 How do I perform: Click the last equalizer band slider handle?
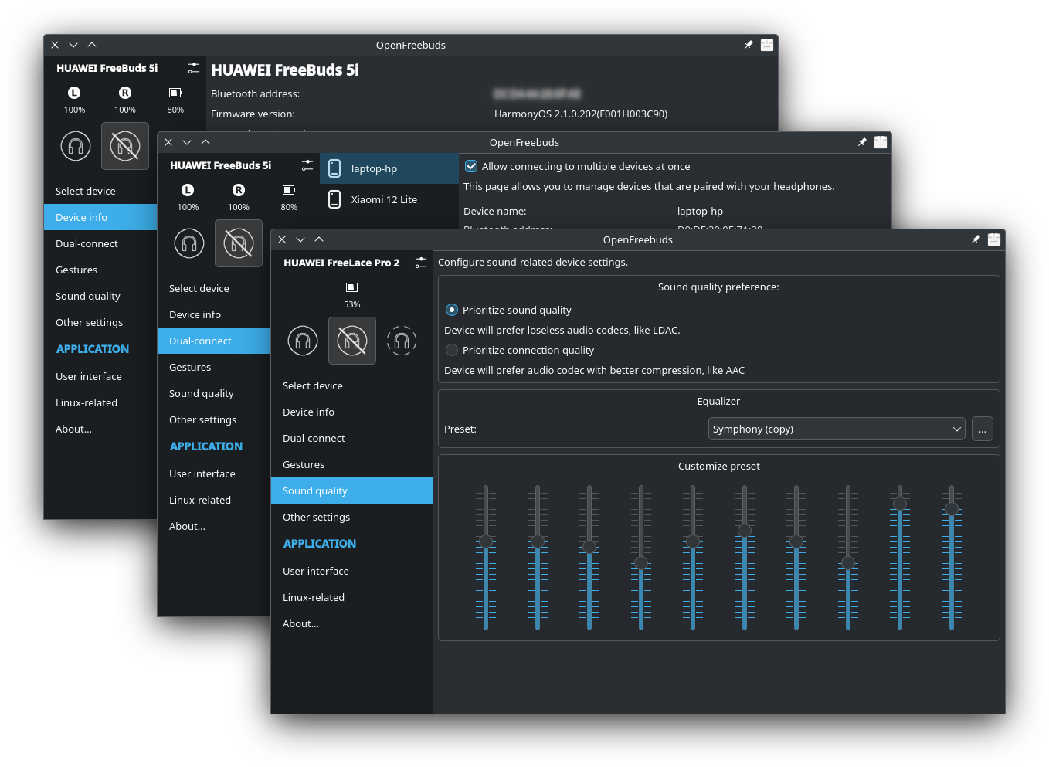[x=952, y=509]
